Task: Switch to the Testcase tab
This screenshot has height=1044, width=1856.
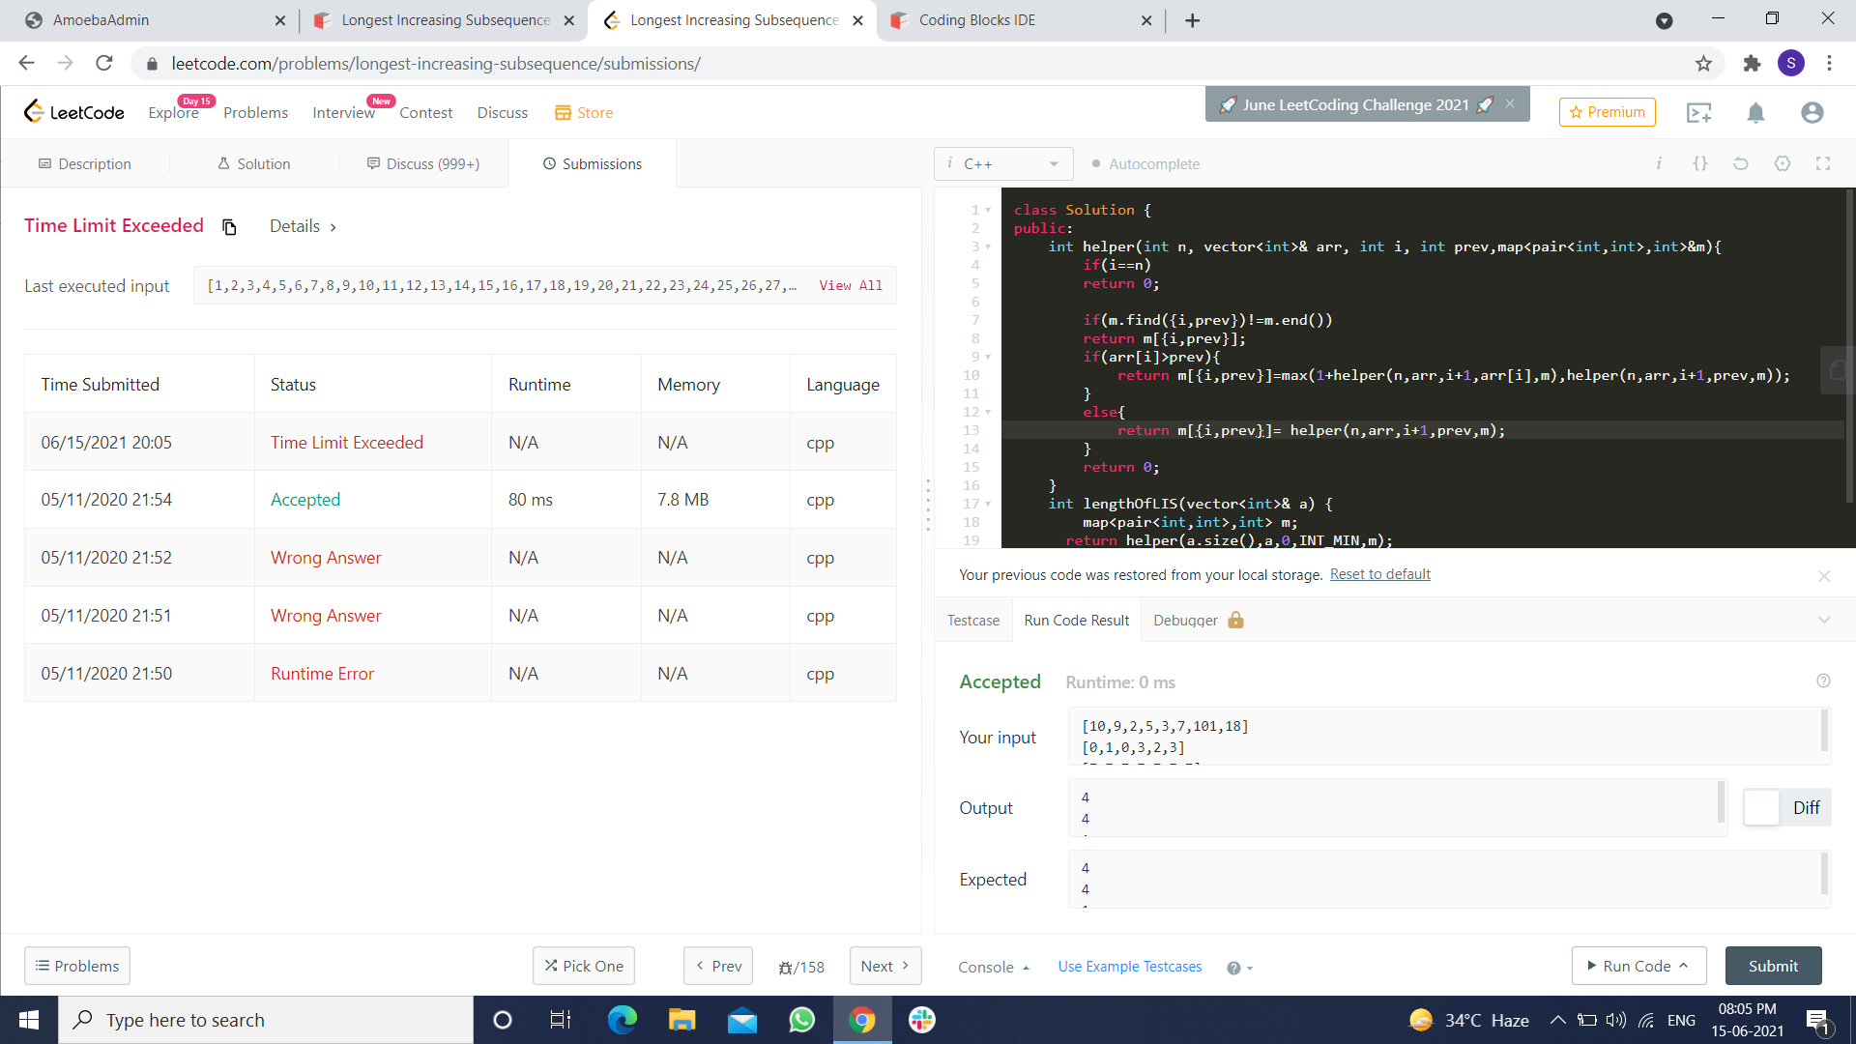Action: coord(972,621)
